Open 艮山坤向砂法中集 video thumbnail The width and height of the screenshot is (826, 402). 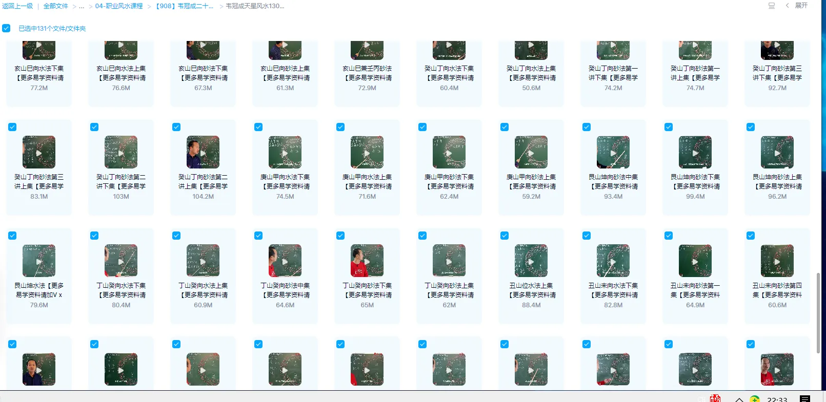(x=613, y=152)
